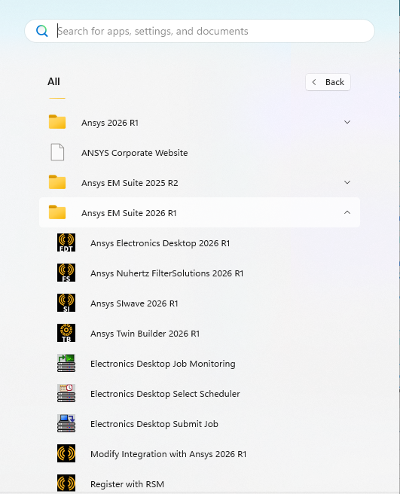The image size is (400, 494).
Task: Click the EM Suite 2025 R2 folder icon
Action: click(x=57, y=182)
